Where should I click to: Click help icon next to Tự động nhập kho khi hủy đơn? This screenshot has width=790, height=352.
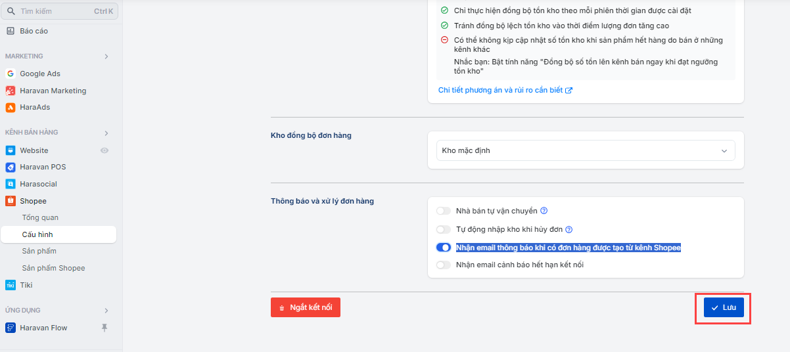click(x=569, y=230)
